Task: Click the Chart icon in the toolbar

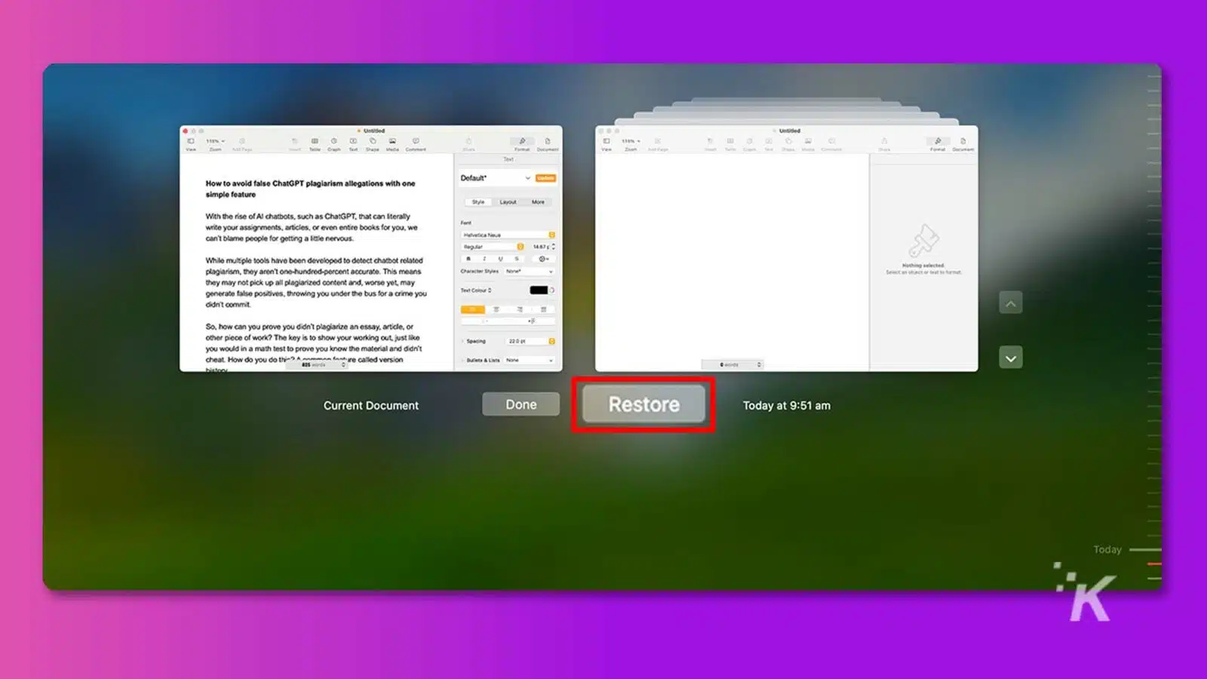Action: 333,141
